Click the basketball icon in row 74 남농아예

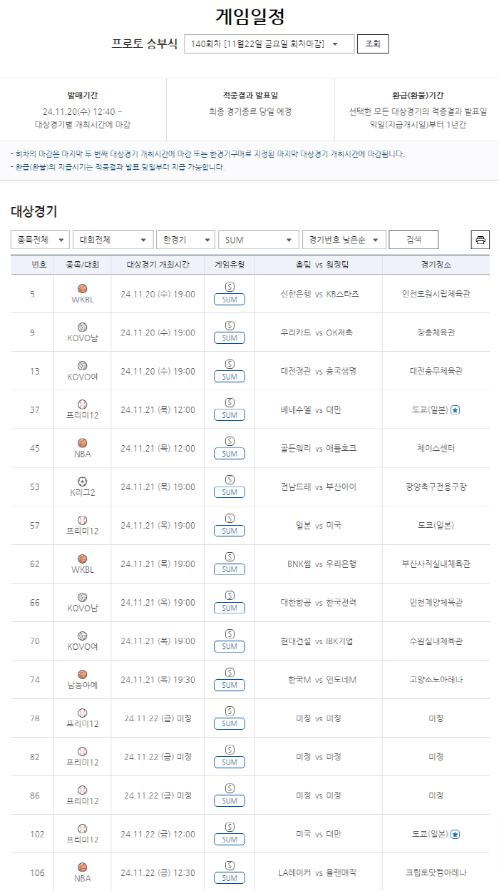point(82,674)
